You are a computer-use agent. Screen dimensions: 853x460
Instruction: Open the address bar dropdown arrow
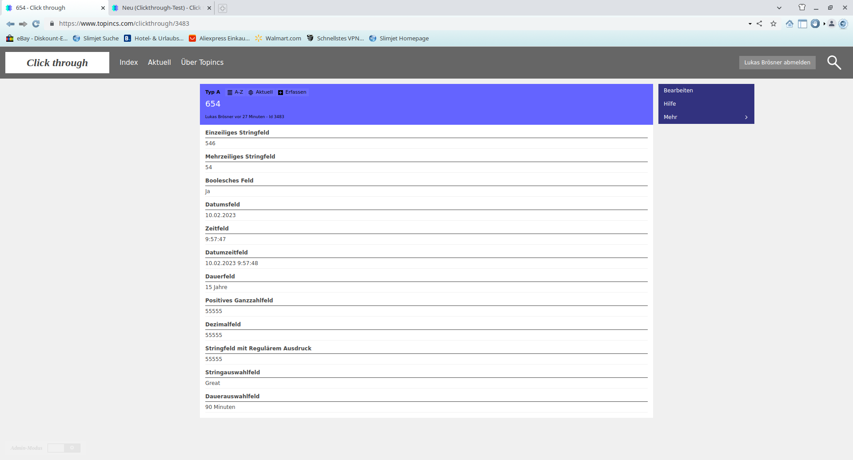click(750, 24)
